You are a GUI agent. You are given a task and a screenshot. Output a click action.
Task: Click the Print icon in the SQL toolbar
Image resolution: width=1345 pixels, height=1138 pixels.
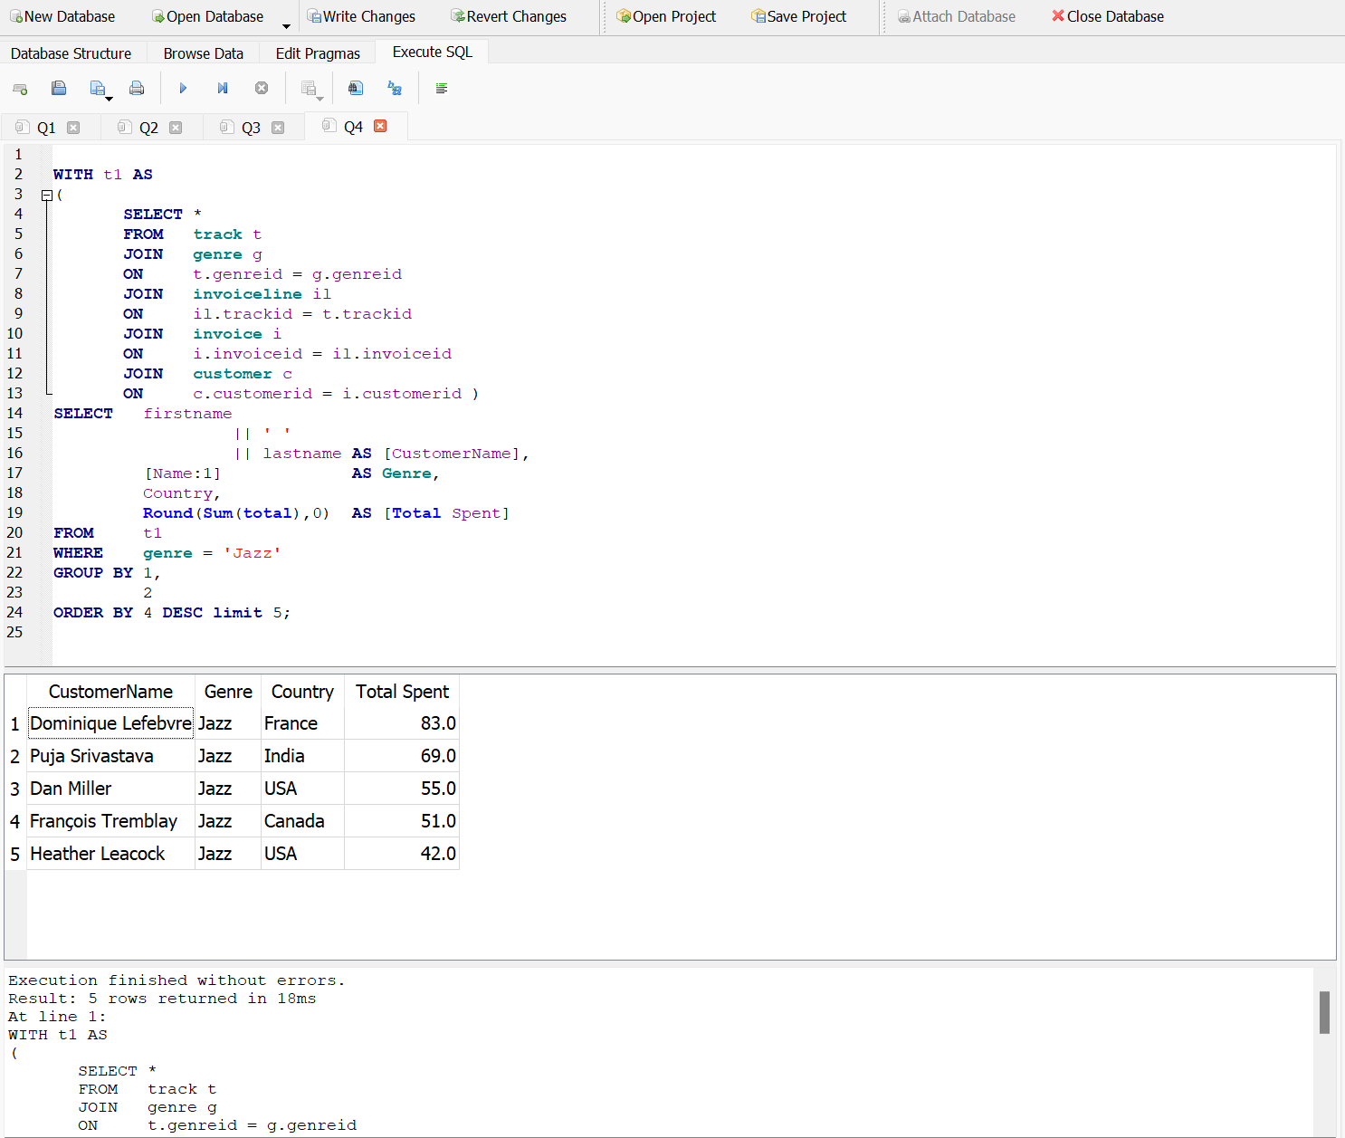click(137, 88)
